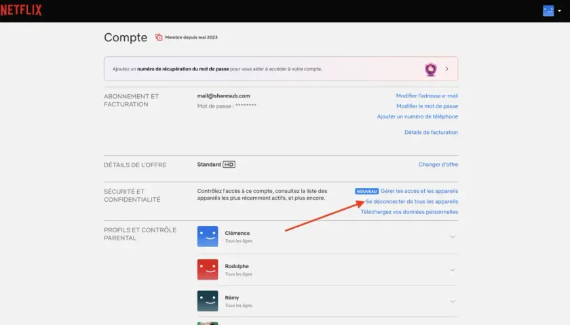Viewport: 570px width, 325px height.
Task: Expand the Rémy profile row chevron
Action: (x=452, y=301)
